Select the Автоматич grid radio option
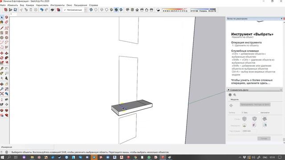This screenshot has width=285, height=160. [x=259, y=112]
